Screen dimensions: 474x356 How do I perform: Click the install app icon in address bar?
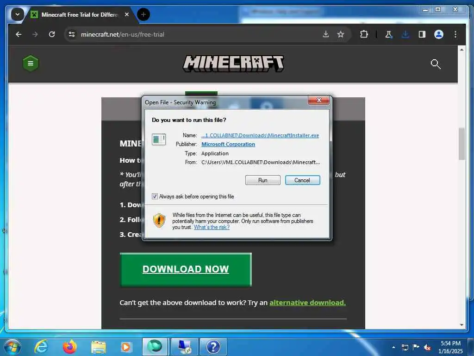(325, 34)
